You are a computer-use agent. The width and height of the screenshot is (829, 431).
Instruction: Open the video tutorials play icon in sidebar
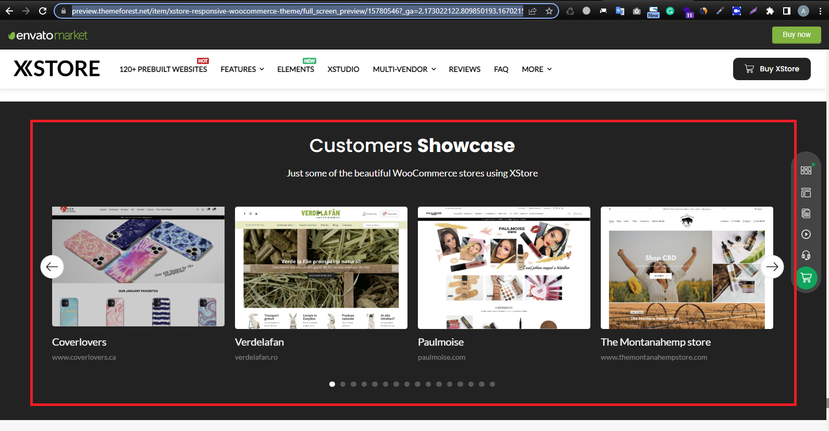[x=806, y=234]
